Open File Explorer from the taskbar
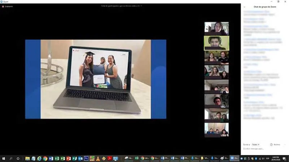 [x=27, y=158]
